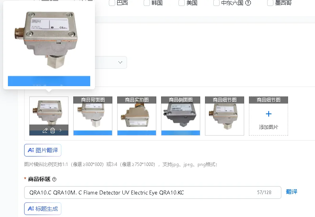This screenshot has width=315, height=217.
Task: Click the 57/128 character counter text
Action: pyautogui.click(x=264, y=192)
